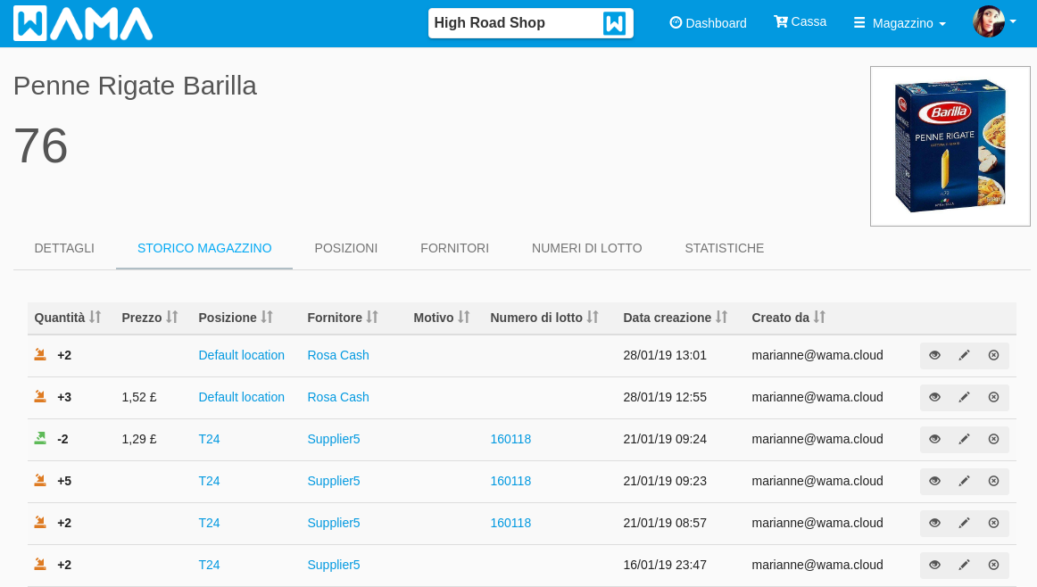This screenshot has width=1037, height=587.
Task: Switch to the Dettagli tab
Action: [64, 249]
